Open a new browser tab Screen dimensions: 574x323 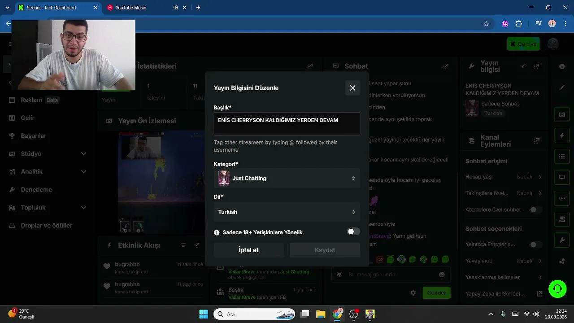(x=198, y=8)
